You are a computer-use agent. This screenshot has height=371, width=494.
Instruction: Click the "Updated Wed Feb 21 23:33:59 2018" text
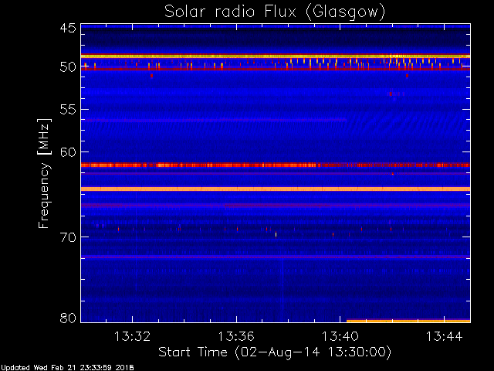point(67,368)
